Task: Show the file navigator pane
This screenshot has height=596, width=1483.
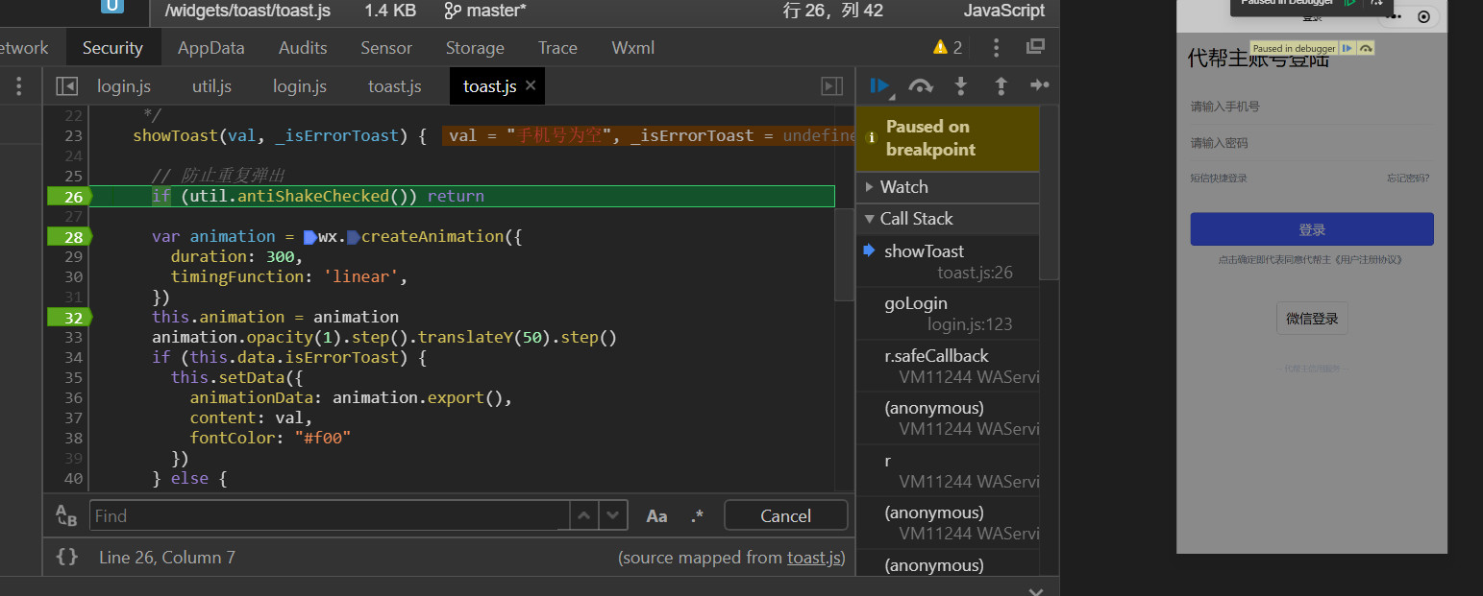Action: [x=66, y=86]
